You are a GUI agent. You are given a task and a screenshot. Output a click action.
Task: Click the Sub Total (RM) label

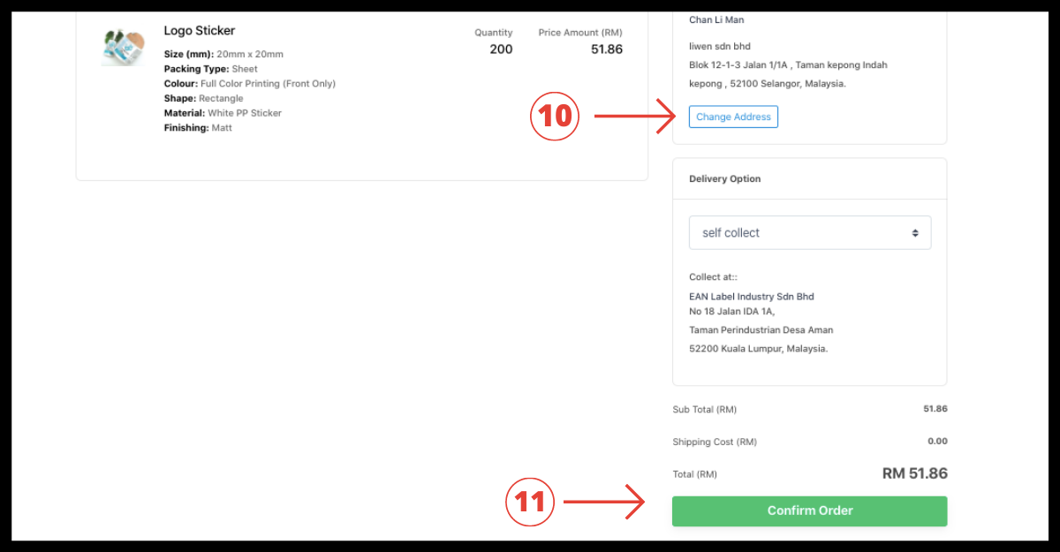704,410
